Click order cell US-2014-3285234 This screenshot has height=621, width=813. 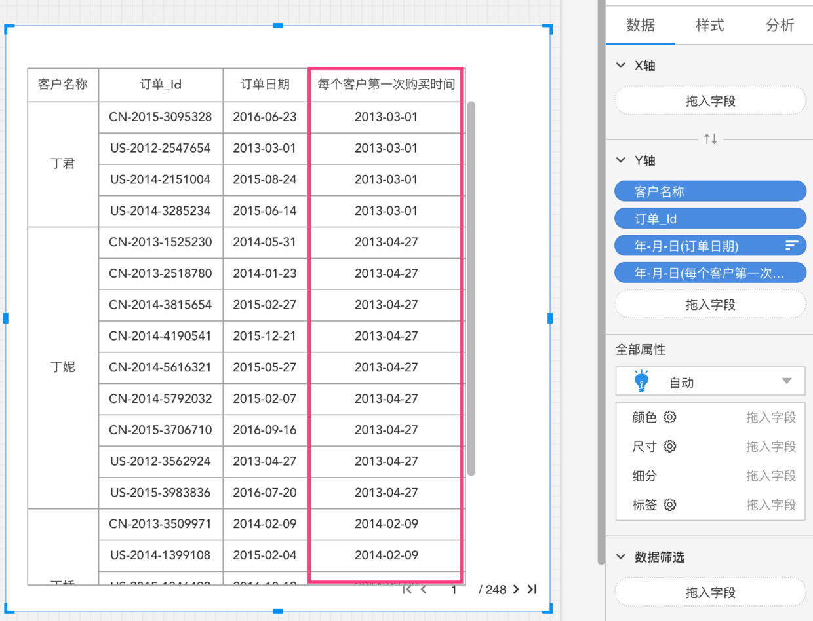[161, 211]
